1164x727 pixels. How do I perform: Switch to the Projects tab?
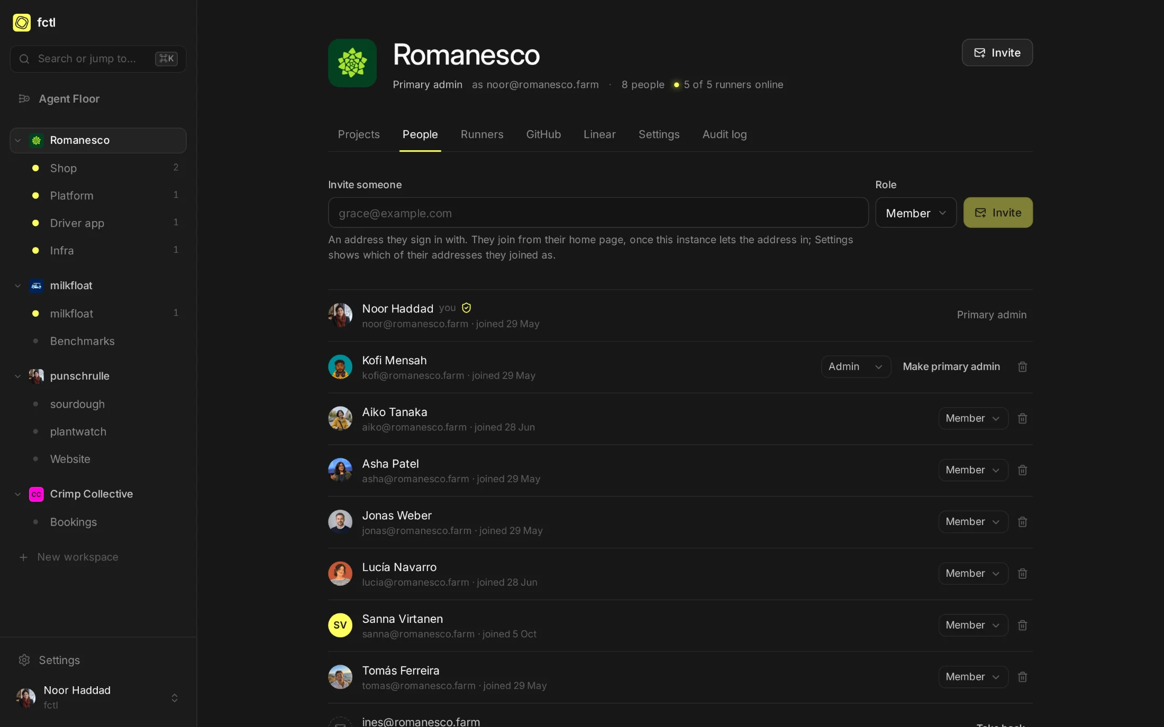click(x=359, y=134)
